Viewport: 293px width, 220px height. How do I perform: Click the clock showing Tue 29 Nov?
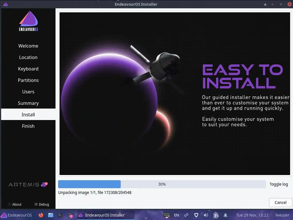coord(252,215)
